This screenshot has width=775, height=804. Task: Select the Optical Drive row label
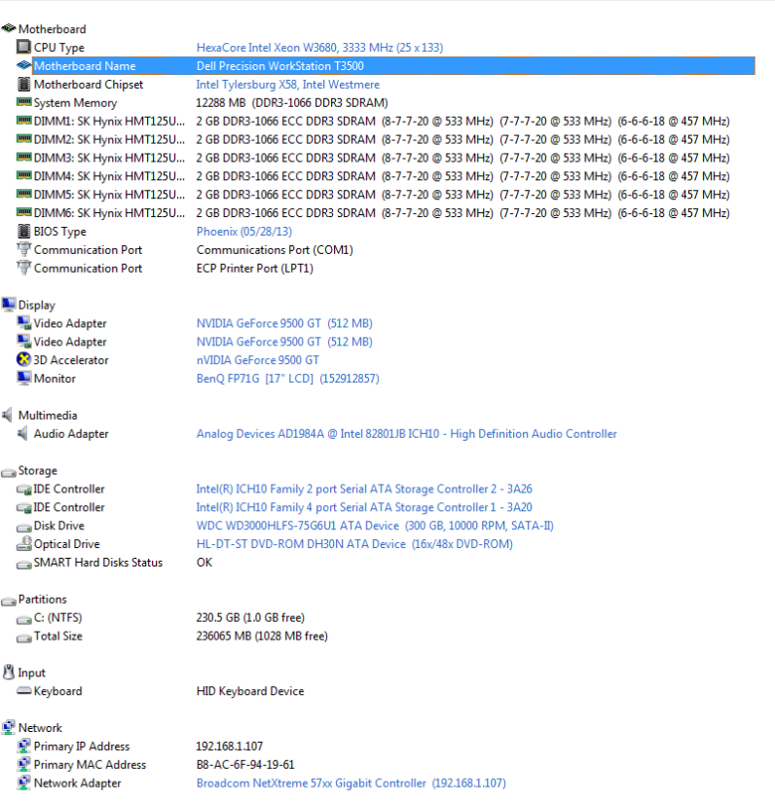point(66,544)
